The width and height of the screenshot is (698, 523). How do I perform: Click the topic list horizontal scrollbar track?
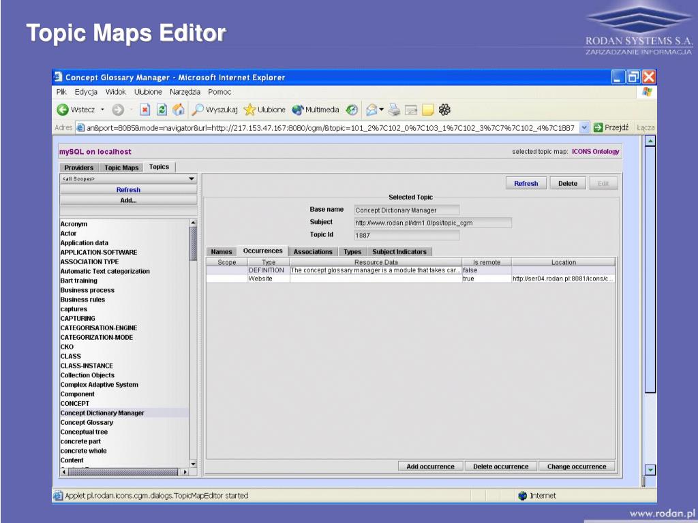[124, 472]
